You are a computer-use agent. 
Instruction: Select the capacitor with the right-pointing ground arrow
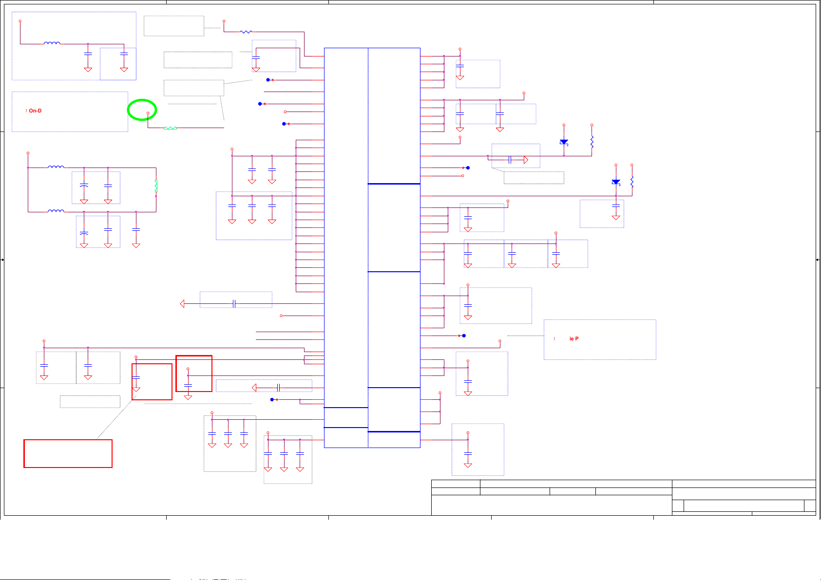click(510, 160)
